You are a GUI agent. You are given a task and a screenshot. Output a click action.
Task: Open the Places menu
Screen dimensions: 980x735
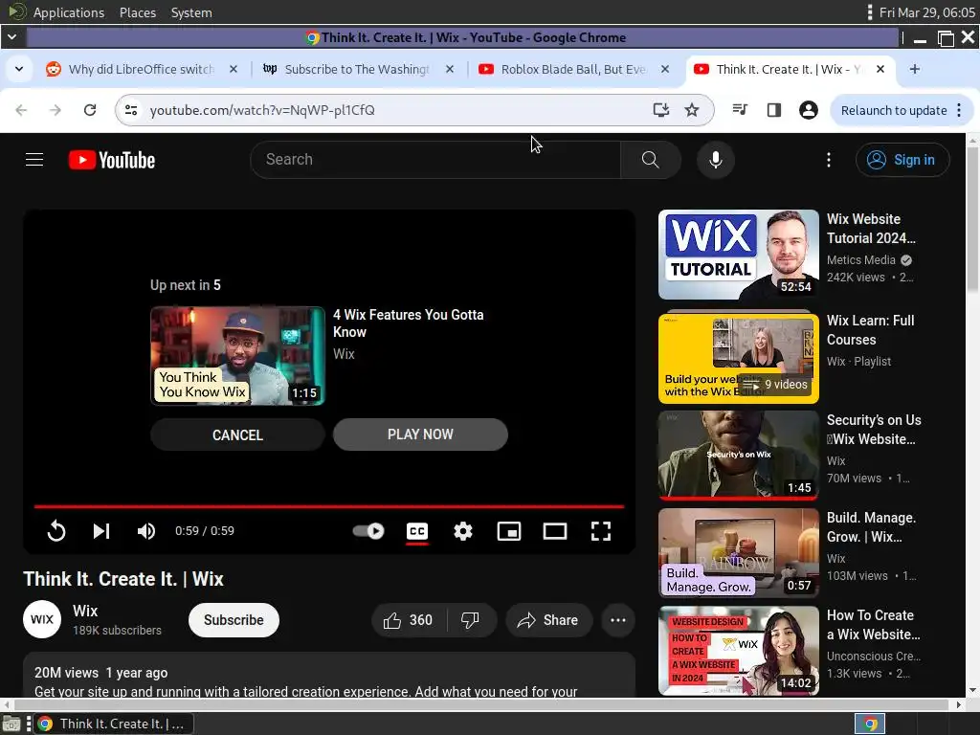pos(138,12)
